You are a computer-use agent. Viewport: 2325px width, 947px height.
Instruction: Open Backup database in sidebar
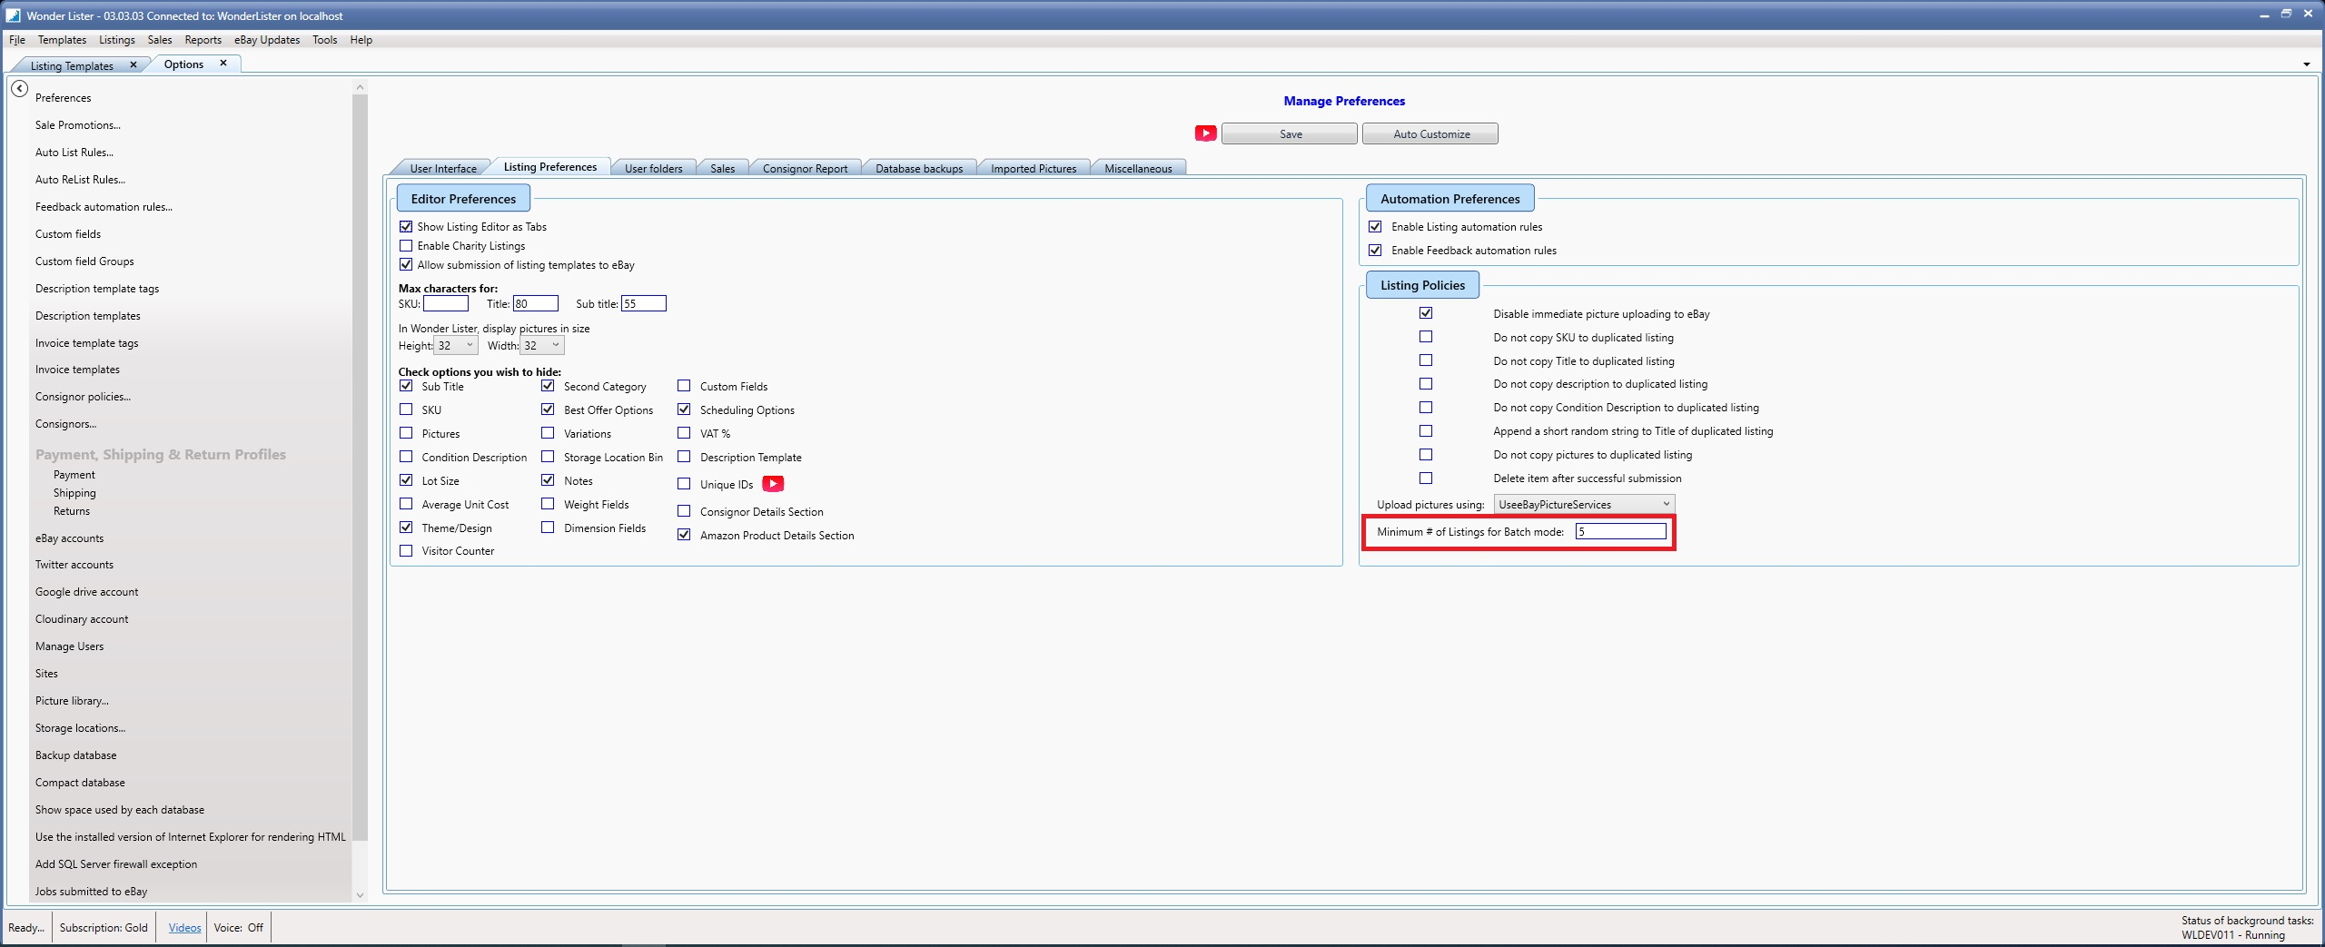click(75, 755)
